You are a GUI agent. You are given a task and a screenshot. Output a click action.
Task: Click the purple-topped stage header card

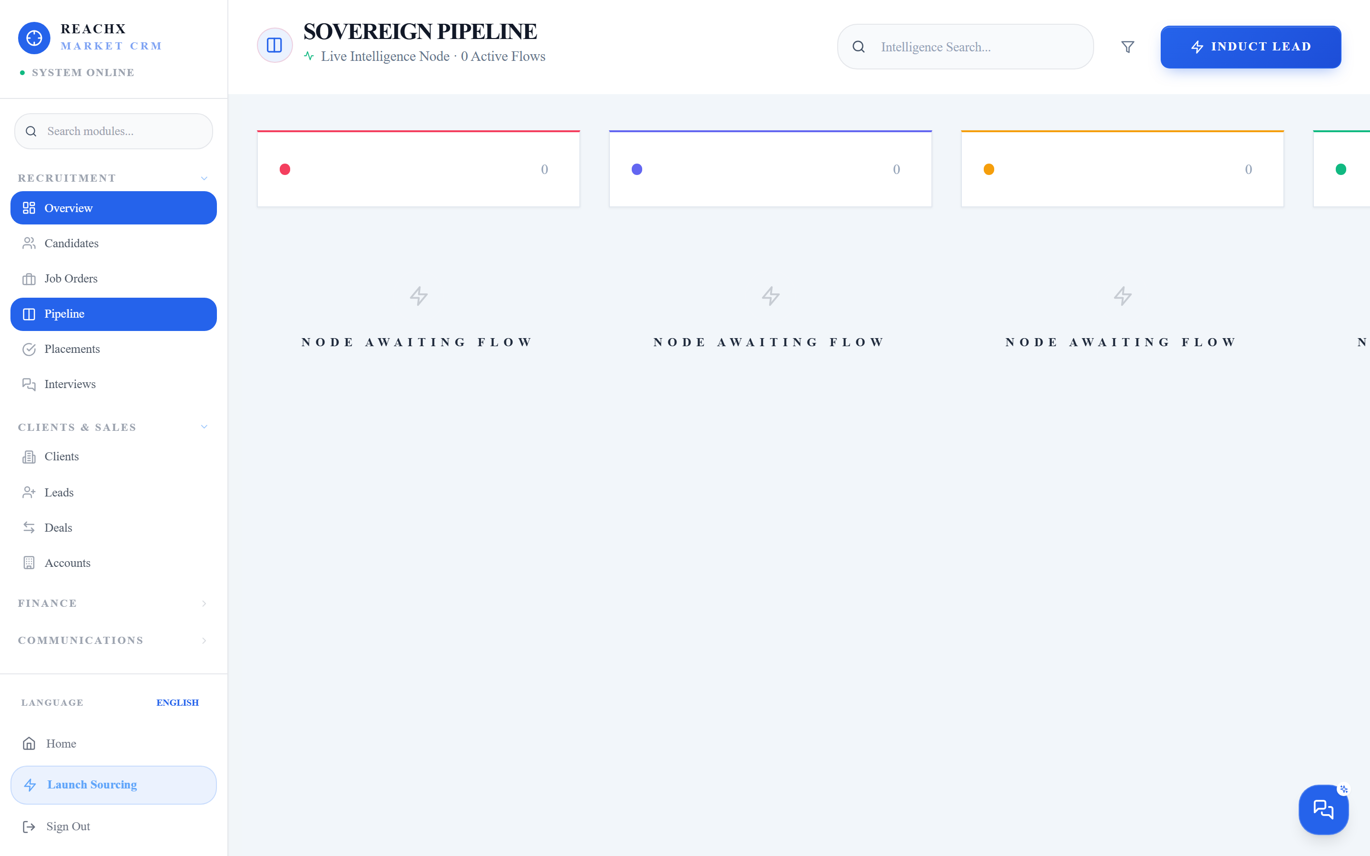click(x=771, y=169)
